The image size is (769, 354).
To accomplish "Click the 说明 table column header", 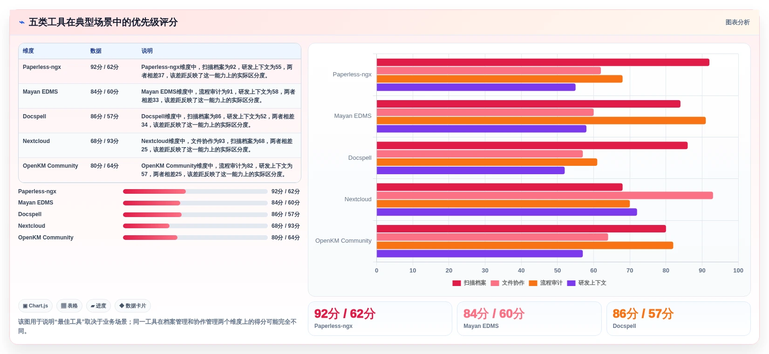I will [147, 51].
